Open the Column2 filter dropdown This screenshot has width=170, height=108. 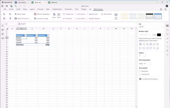(37, 36)
